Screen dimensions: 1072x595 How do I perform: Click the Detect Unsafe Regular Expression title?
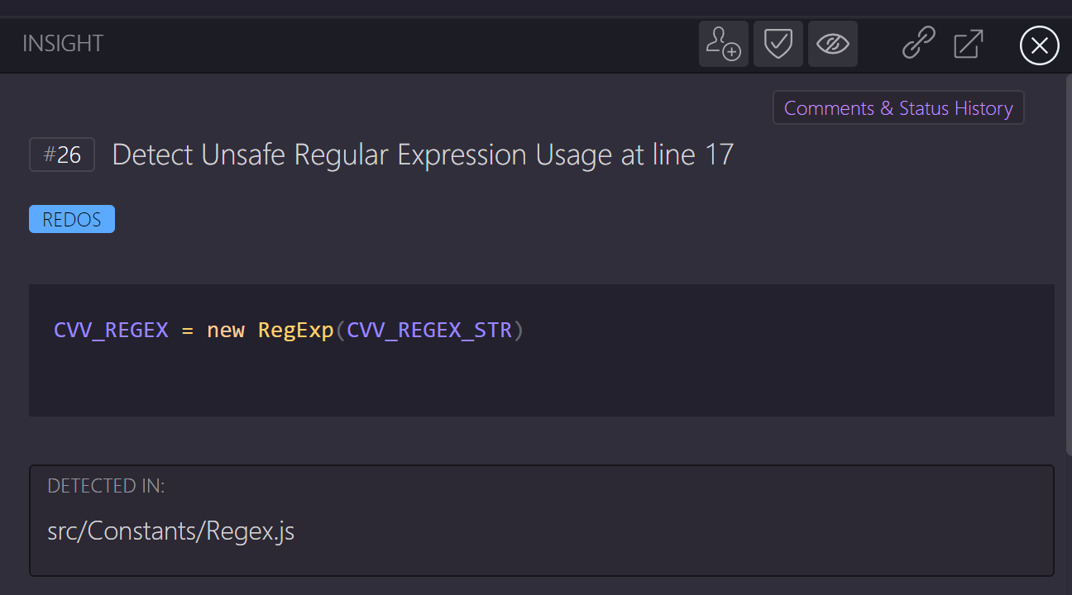422,155
